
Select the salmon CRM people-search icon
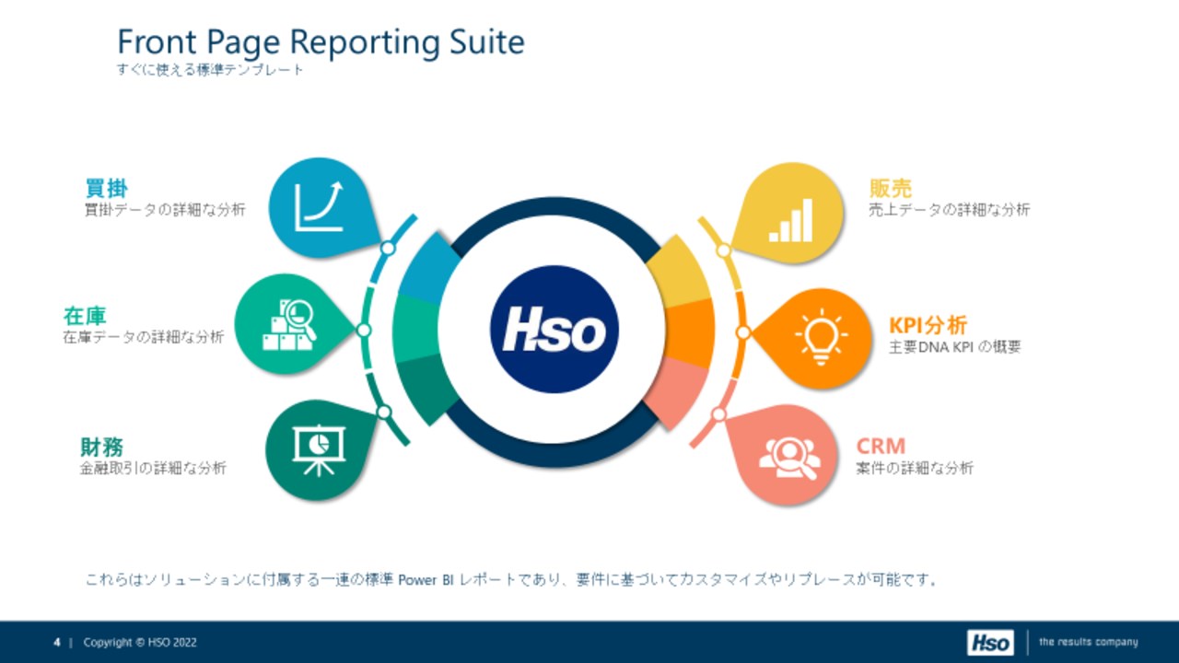[788, 457]
